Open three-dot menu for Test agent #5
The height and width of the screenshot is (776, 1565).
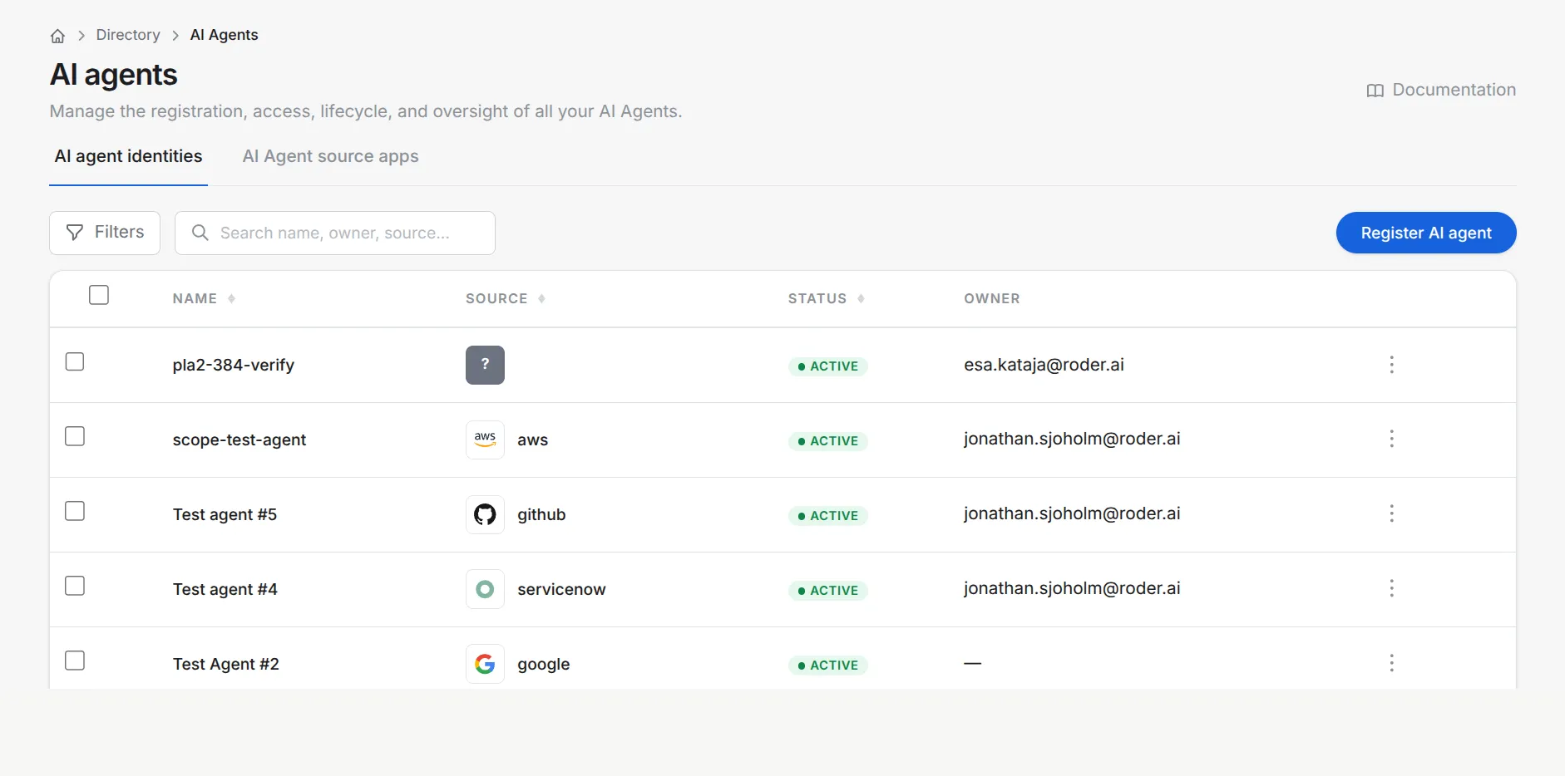[x=1391, y=513]
